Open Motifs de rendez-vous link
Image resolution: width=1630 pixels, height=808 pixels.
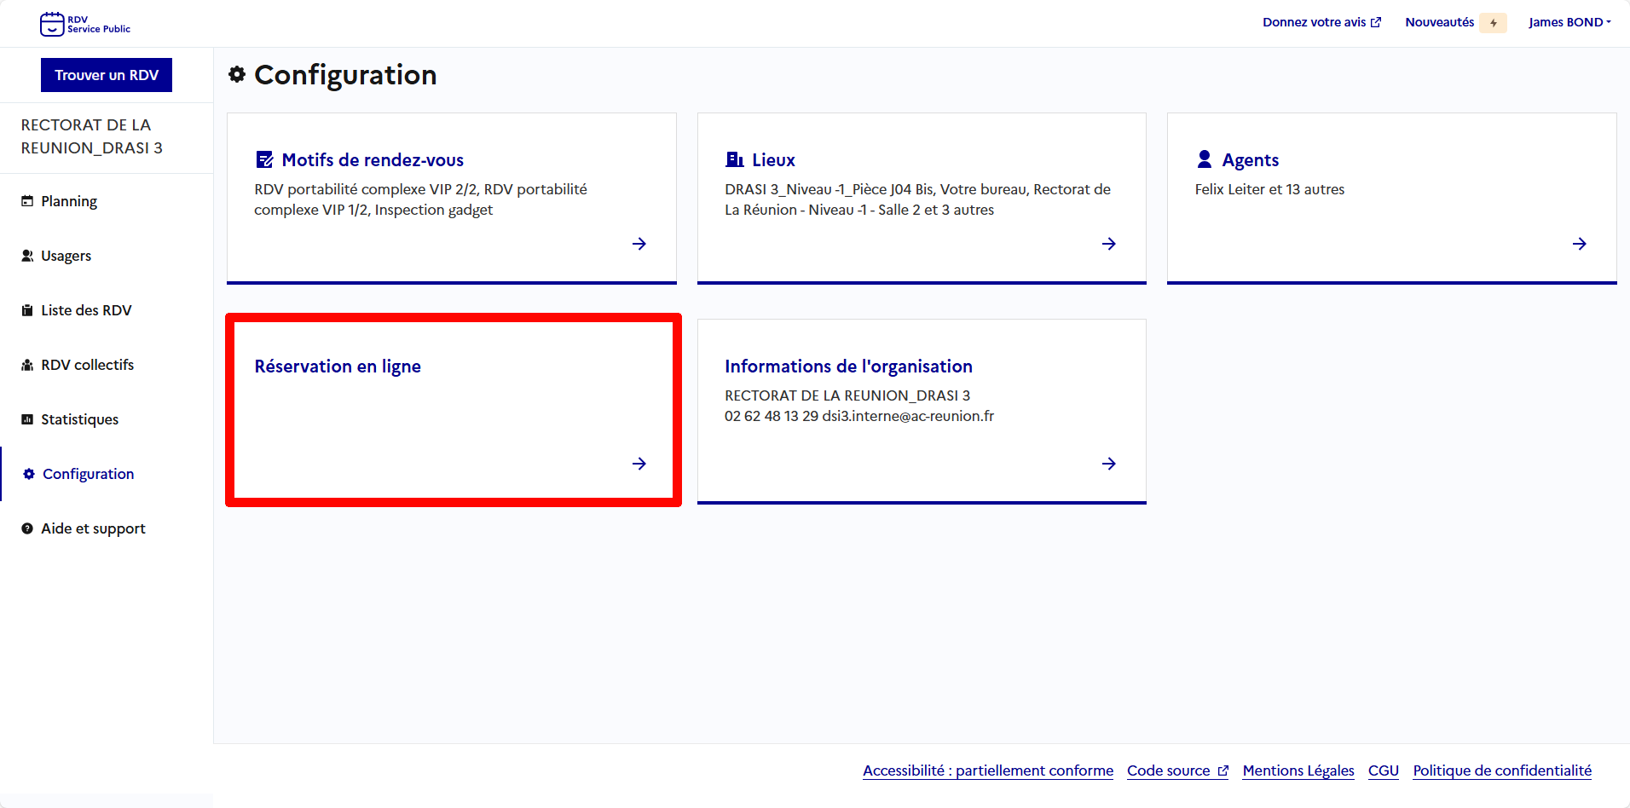click(x=373, y=160)
